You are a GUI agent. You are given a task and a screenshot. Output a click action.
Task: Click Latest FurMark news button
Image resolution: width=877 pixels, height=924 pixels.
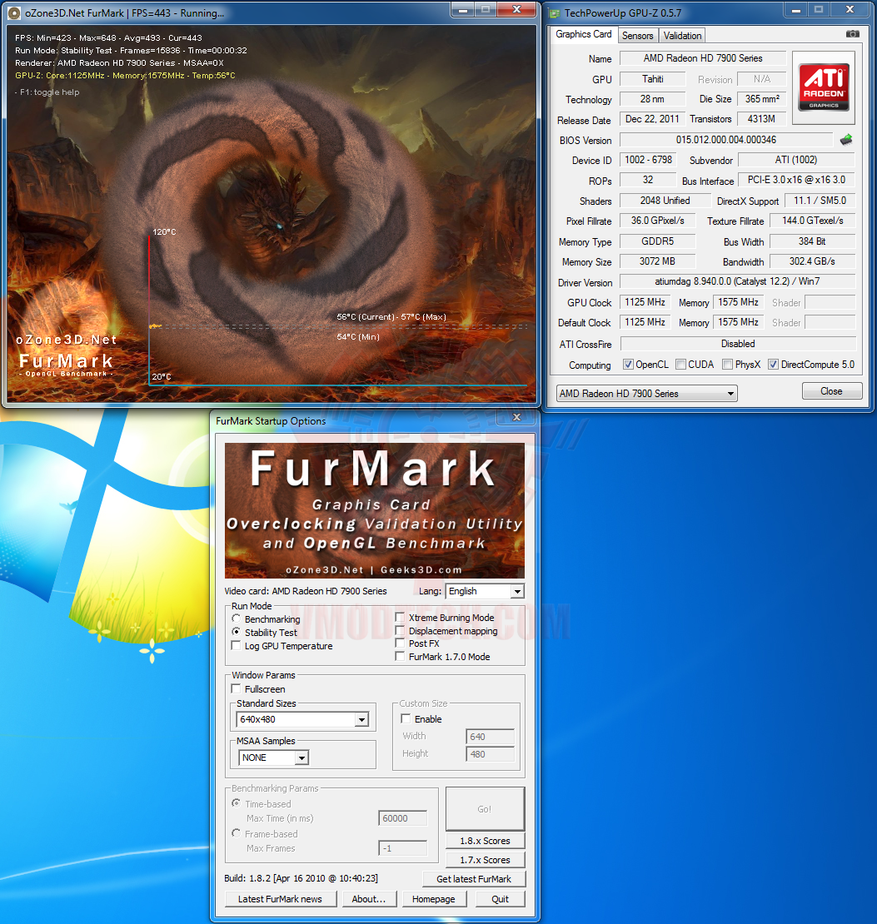tap(280, 899)
